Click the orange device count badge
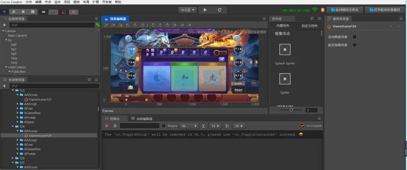Viewport: 407px width, 170px height. [x=323, y=10]
